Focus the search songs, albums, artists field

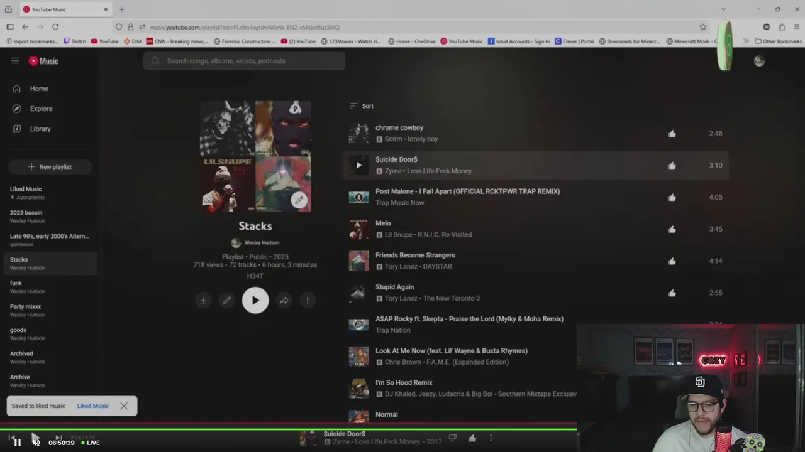pos(244,61)
